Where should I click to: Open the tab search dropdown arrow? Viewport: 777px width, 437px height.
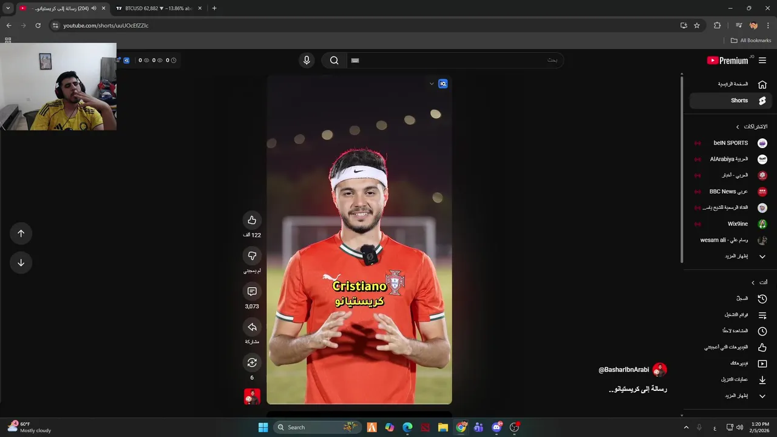(x=8, y=8)
